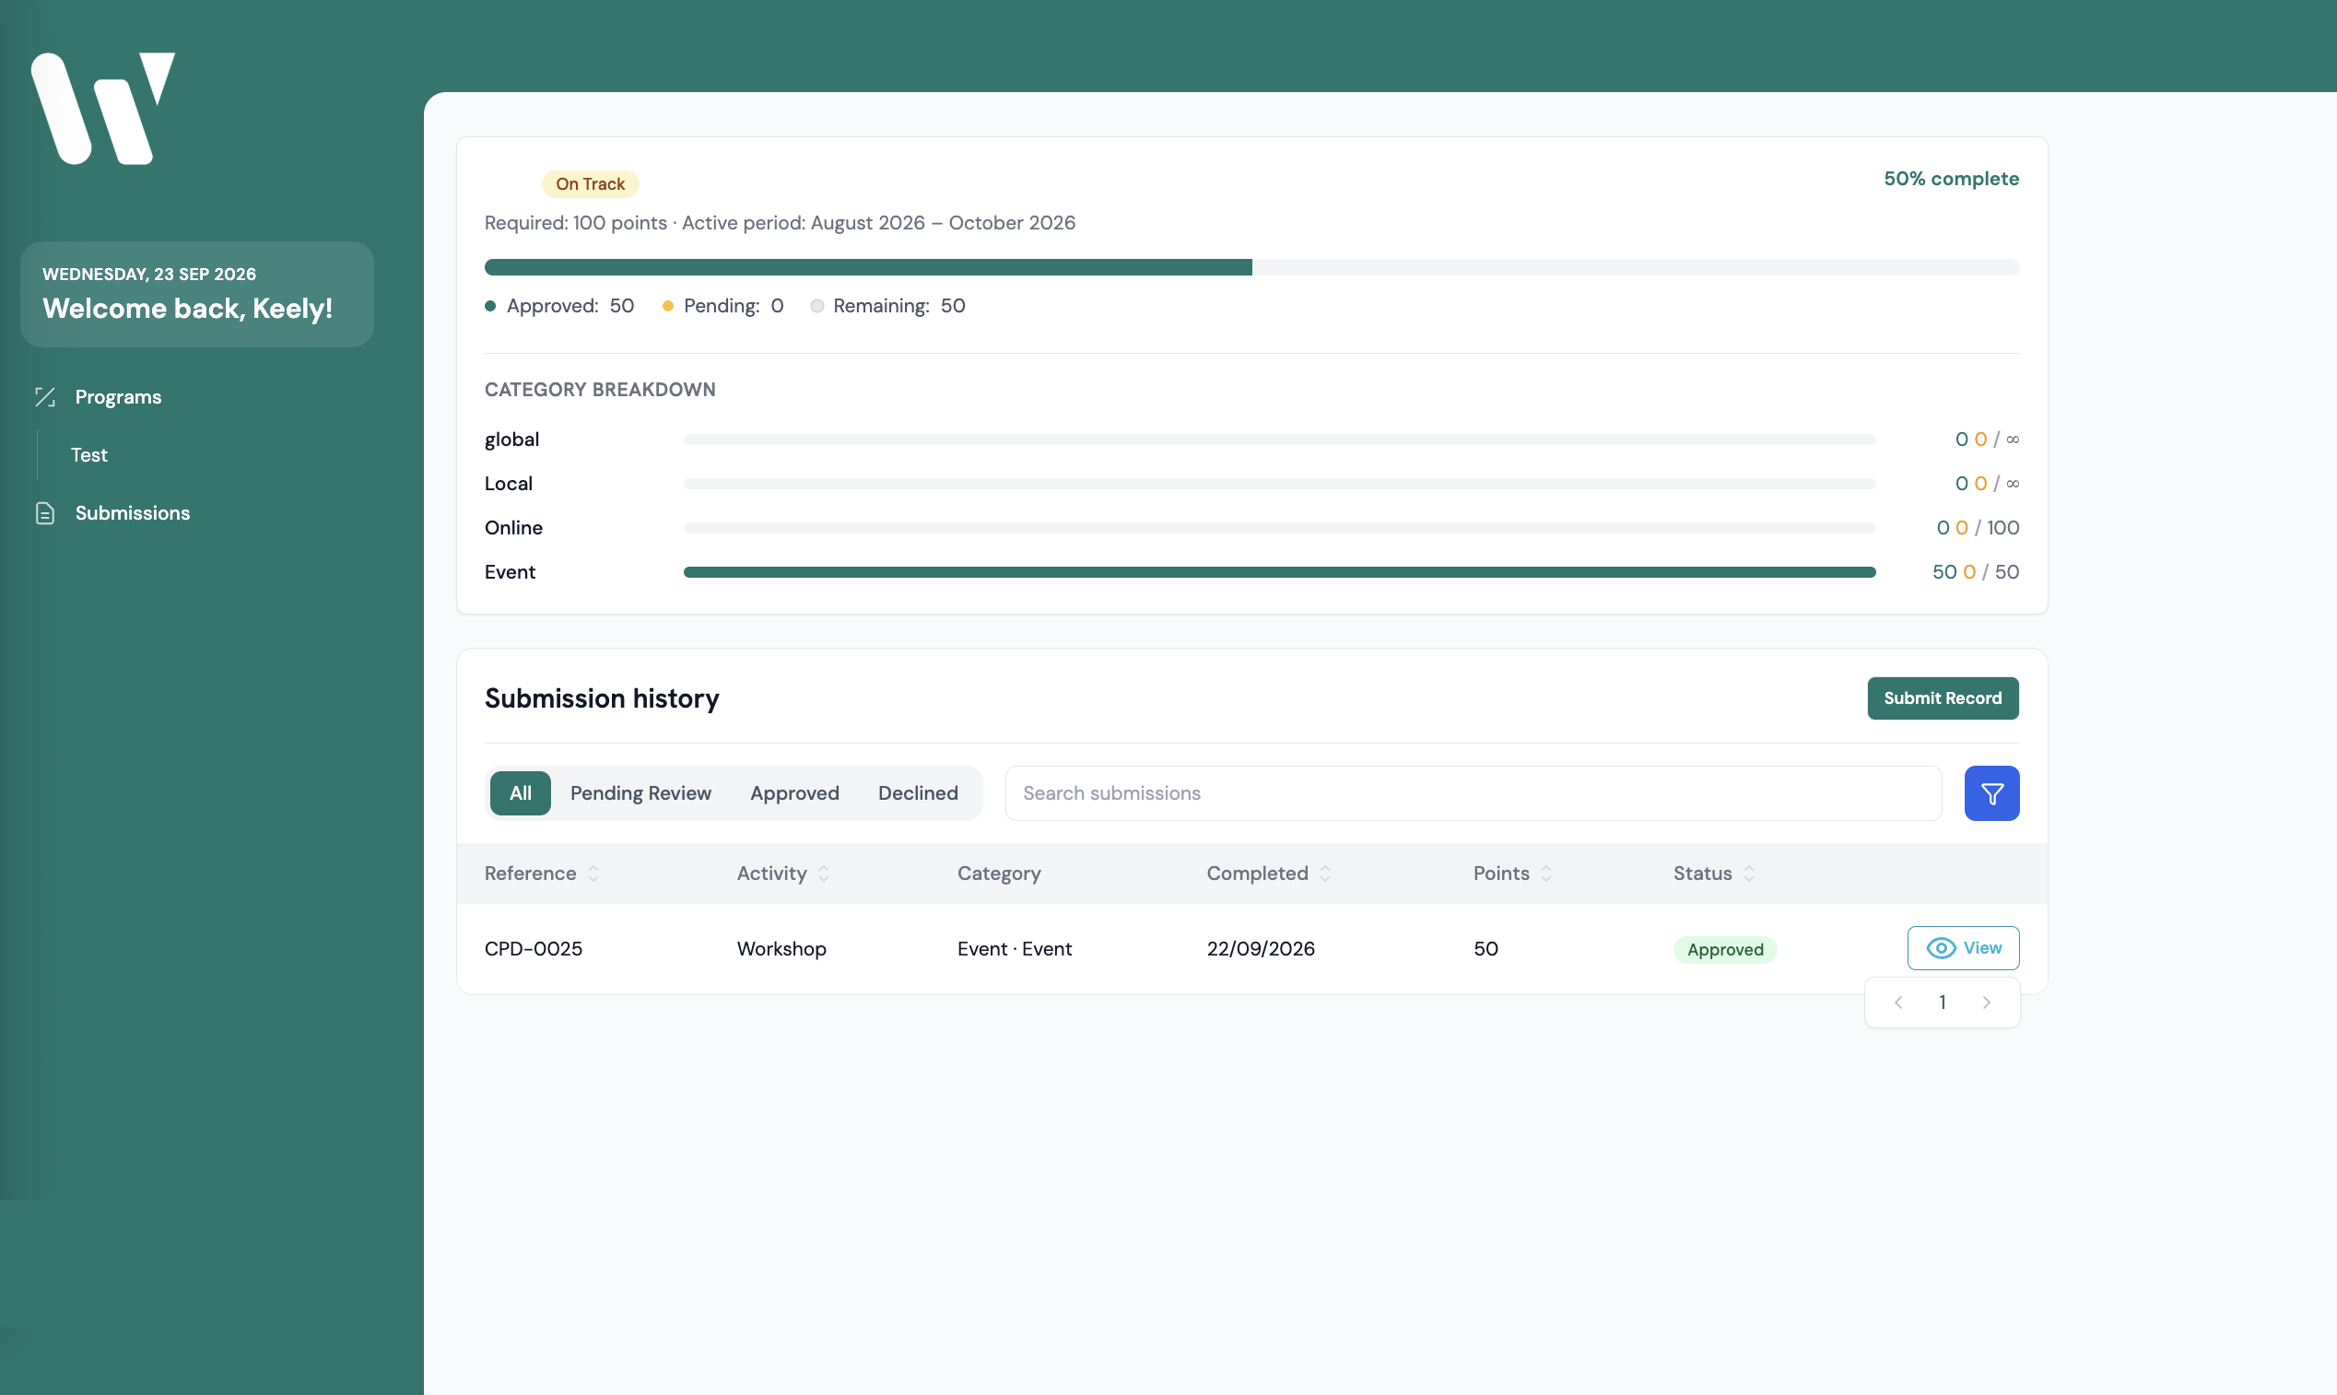Click the Submissions document icon
2337x1395 pixels.
tap(45, 513)
